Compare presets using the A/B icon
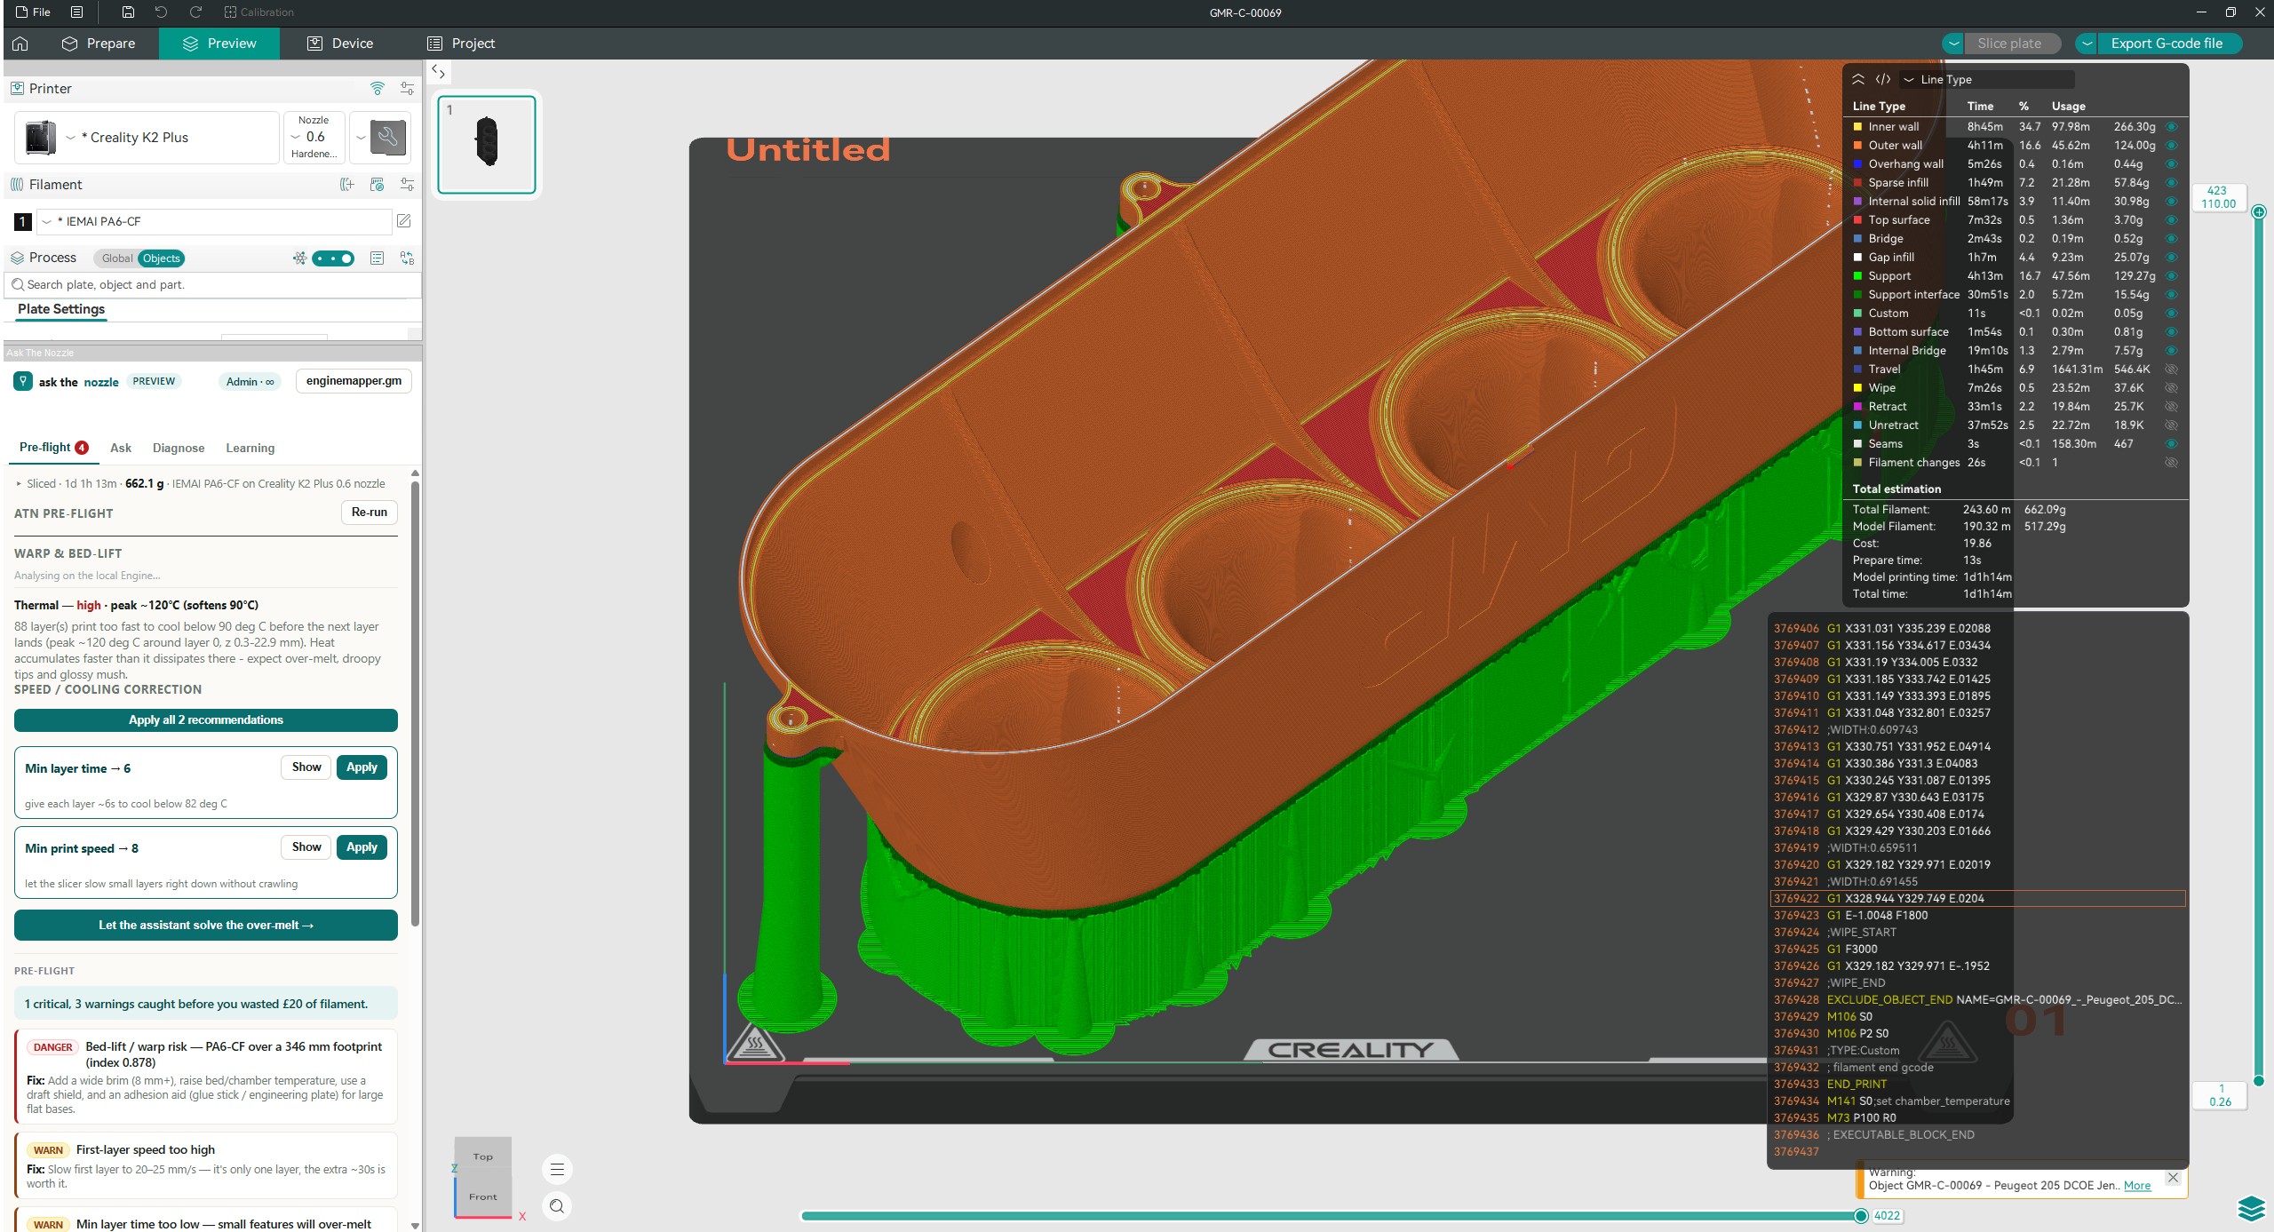Viewport: 2274px width, 1232px height. (407, 258)
